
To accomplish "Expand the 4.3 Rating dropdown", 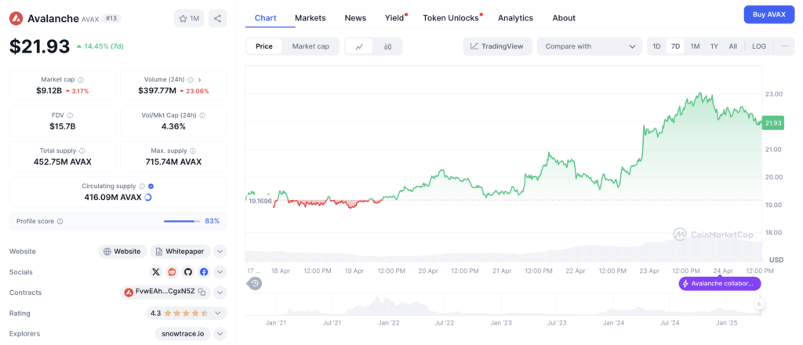I will click(x=186, y=314).
